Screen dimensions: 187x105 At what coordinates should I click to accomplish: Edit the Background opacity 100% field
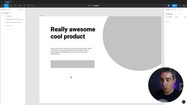tap(176, 17)
